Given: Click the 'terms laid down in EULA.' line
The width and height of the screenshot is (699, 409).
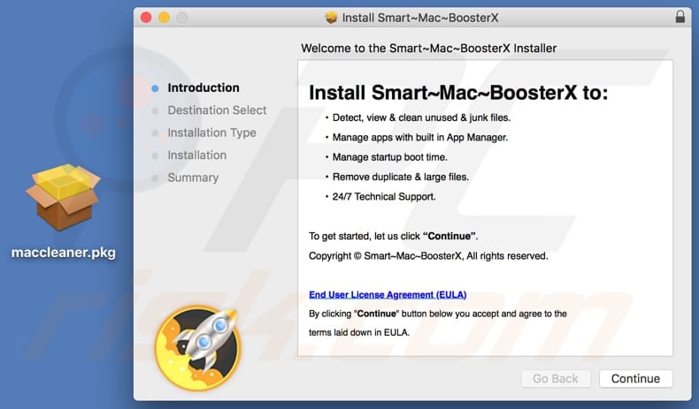Looking at the screenshot, I should [x=359, y=332].
